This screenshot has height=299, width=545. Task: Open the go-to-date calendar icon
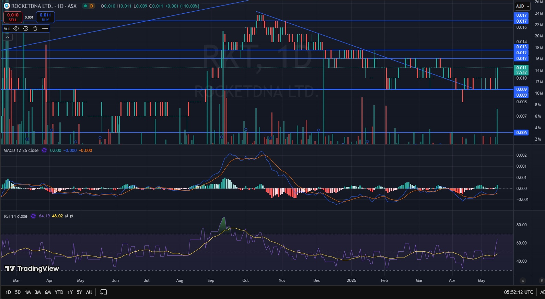(103, 292)
